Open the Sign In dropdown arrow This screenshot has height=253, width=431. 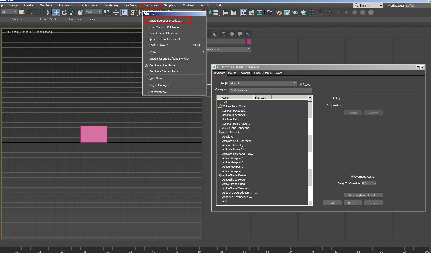pos(381,5)
